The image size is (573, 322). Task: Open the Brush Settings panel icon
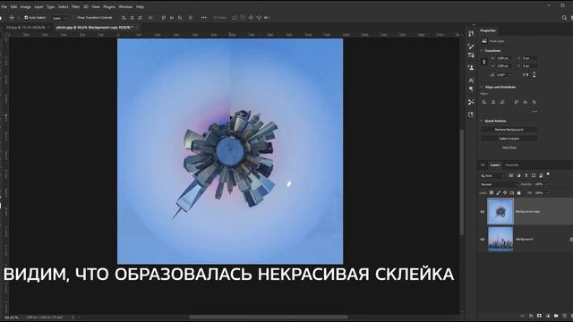pyautogui.click(x=471, y=47)
